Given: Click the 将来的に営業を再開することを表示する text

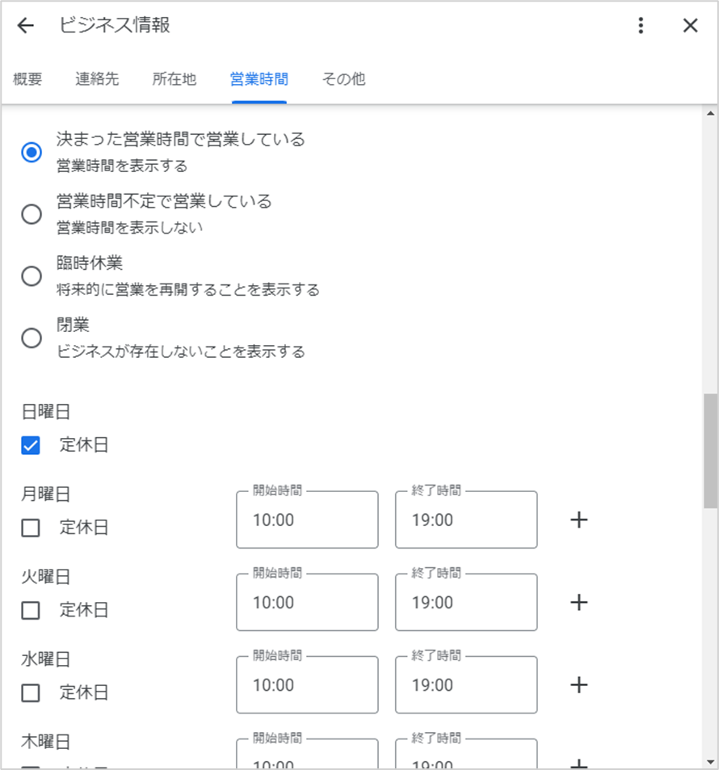Looking at the screenshot, I should [188, 290].
